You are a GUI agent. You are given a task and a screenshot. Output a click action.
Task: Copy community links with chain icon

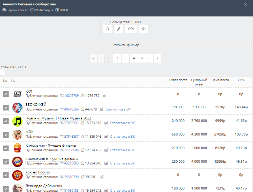(x=118, y=29)
